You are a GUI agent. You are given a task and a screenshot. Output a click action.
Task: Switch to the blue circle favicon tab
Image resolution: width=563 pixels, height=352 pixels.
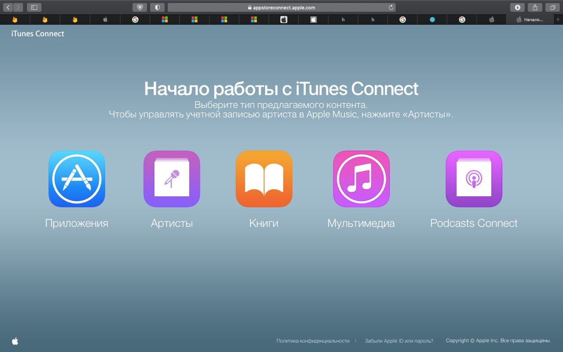pyautogui.click(x=432, y=19)
